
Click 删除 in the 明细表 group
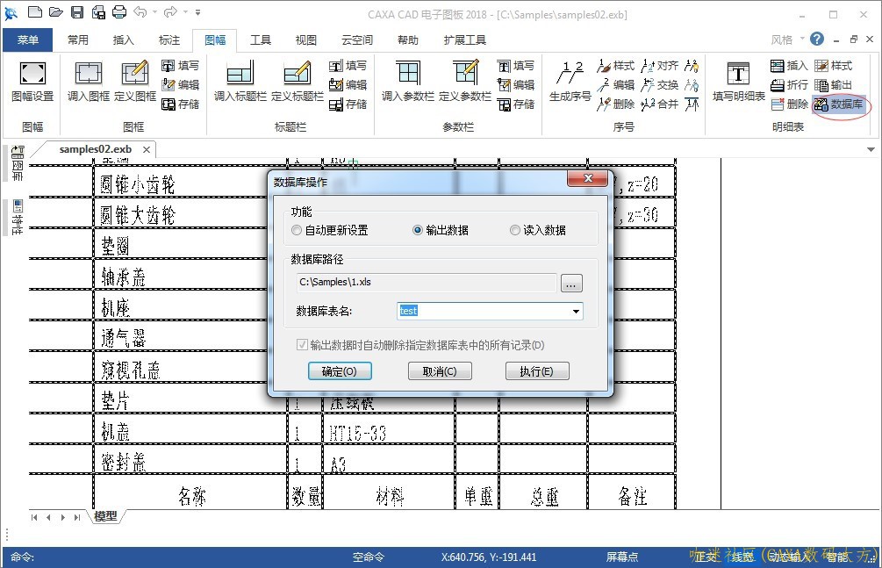click(x=789, y=104)
